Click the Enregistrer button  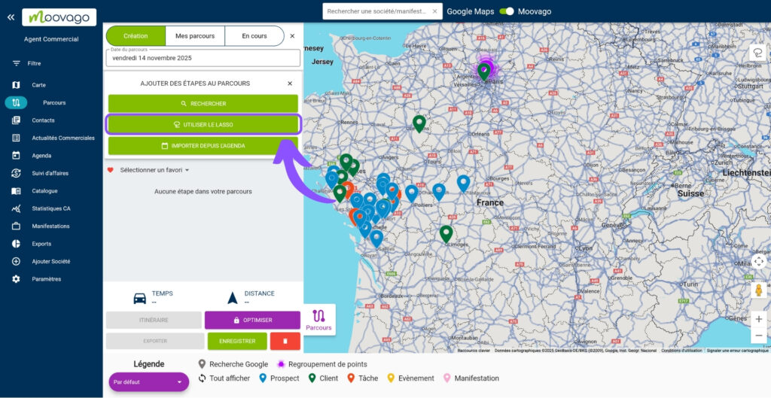click(237, 342)
